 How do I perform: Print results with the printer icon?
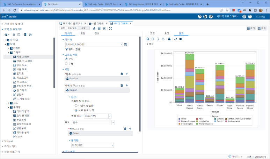169,39
